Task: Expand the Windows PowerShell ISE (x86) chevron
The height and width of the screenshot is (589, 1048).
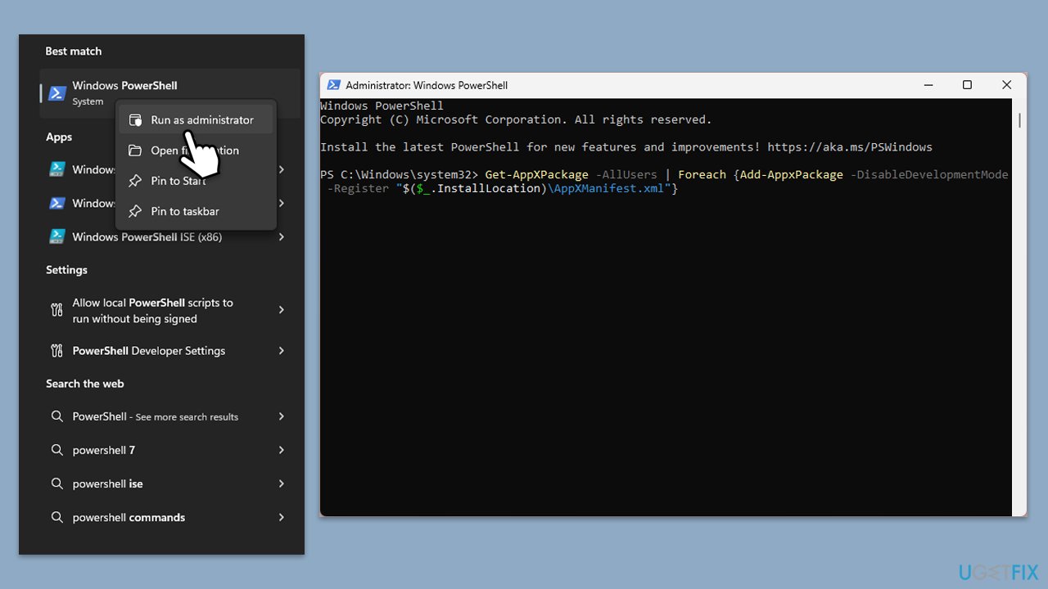Action: [281, 236]
